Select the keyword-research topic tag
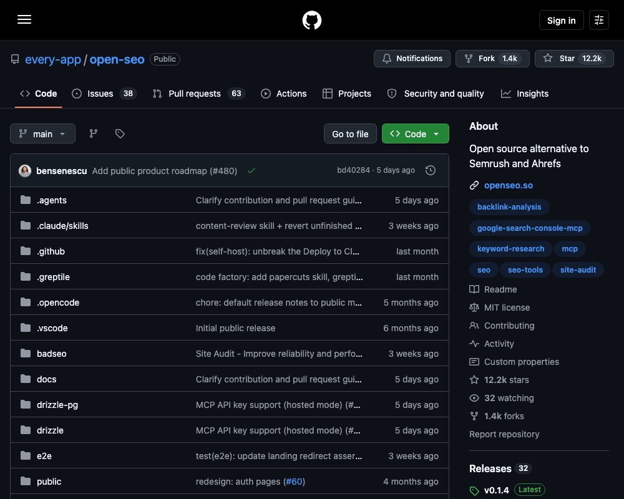 tap(510, 249)
